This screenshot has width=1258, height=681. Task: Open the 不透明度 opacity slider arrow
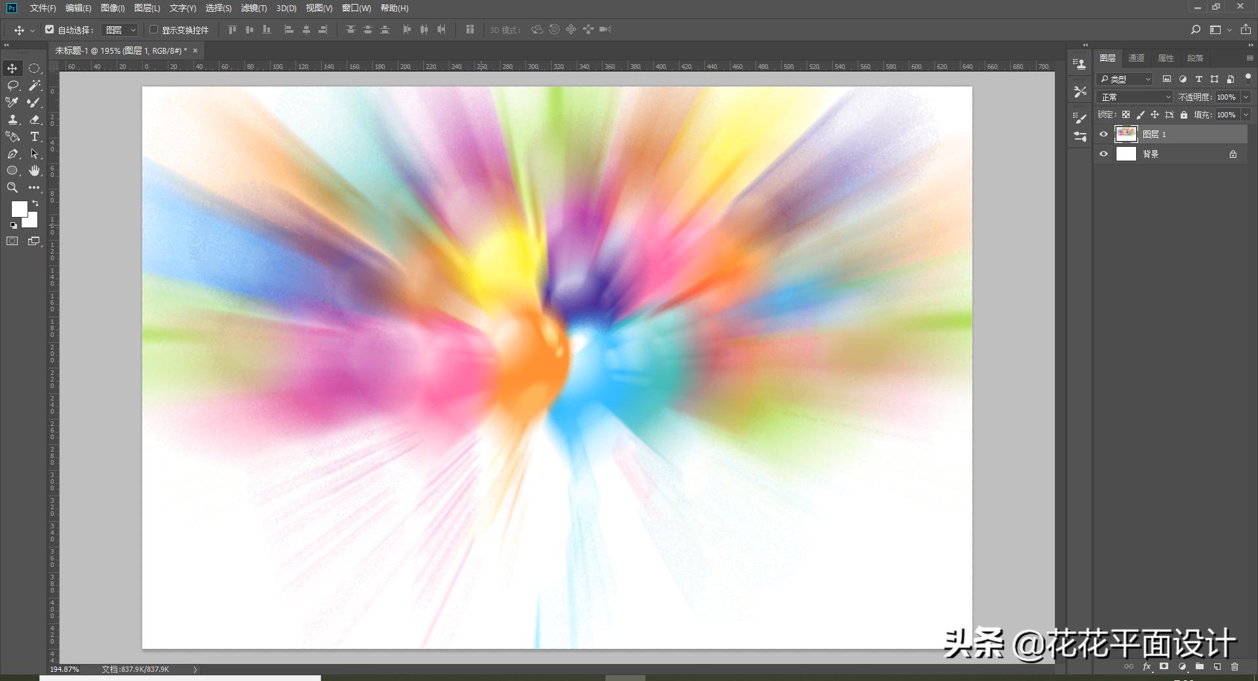pyautogui.click(x=1246, y=97)
